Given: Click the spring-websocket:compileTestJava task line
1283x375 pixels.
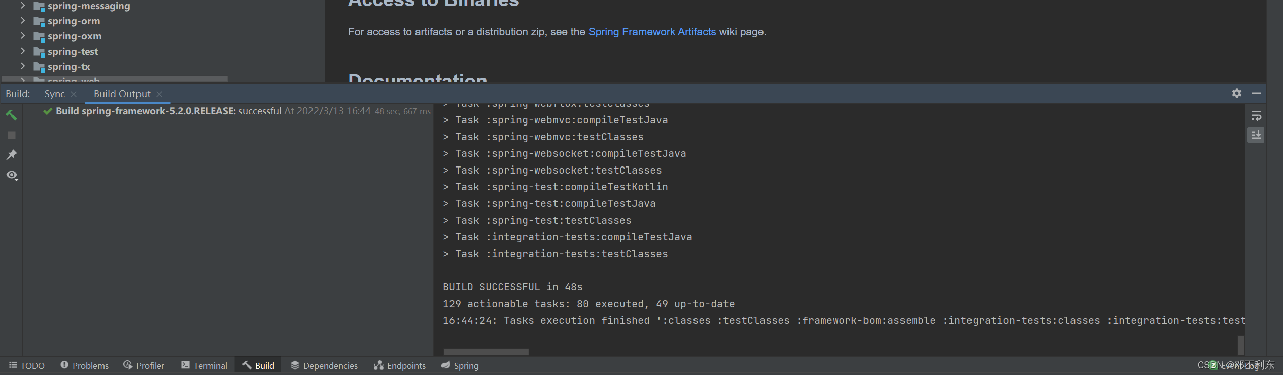Looking at the screenshot, I should point(564,154).
